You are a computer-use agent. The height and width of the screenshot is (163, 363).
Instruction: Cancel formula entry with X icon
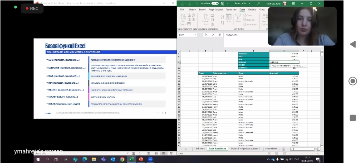[x=206, y=34]
